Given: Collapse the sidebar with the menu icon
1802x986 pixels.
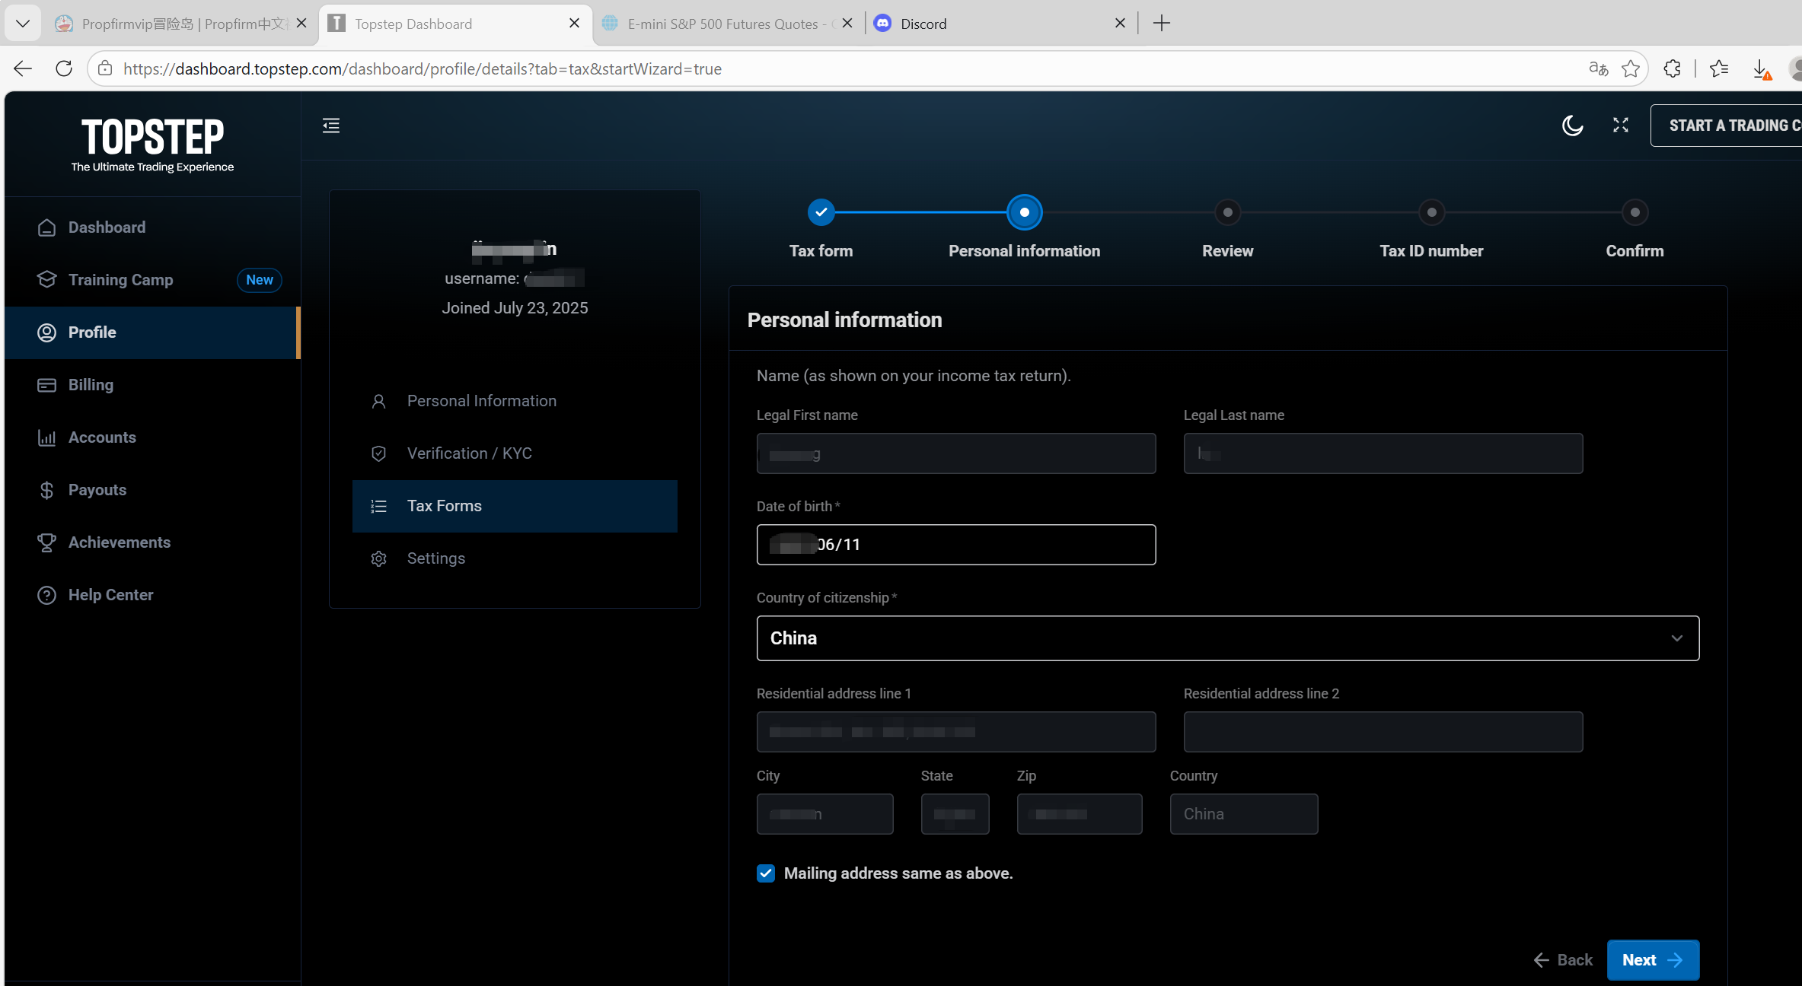Looking at the screenshot, I should (331, 126).
